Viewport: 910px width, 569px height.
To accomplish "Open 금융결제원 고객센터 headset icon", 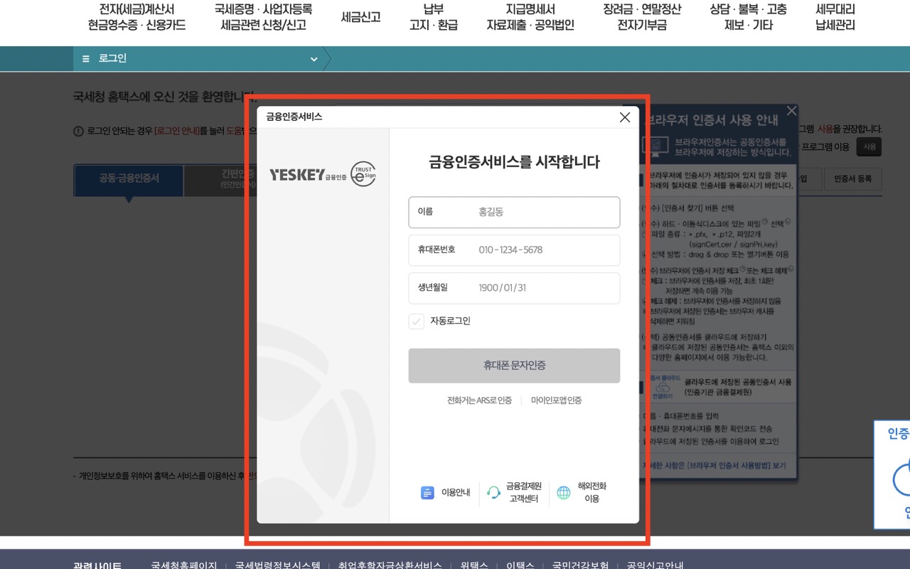I will pos(493,492).
